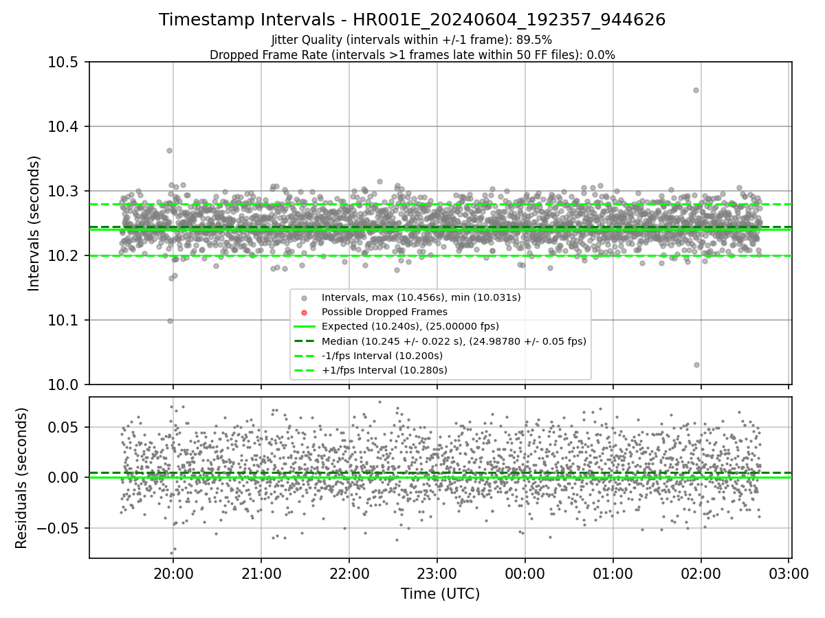Click legend text 'Possible Dropped Frames'
This screenshot has width=825, height=618.
(x=385, y=312)
